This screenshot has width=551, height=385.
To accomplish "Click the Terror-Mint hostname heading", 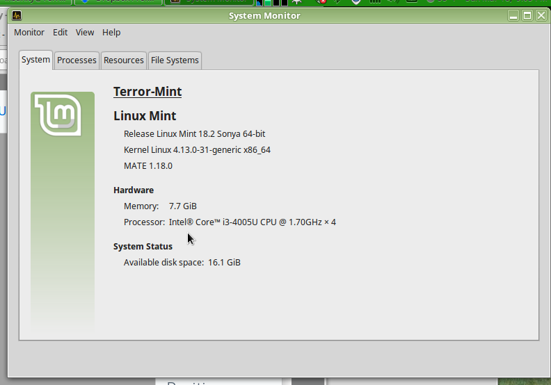I will [x=147, y=92].
